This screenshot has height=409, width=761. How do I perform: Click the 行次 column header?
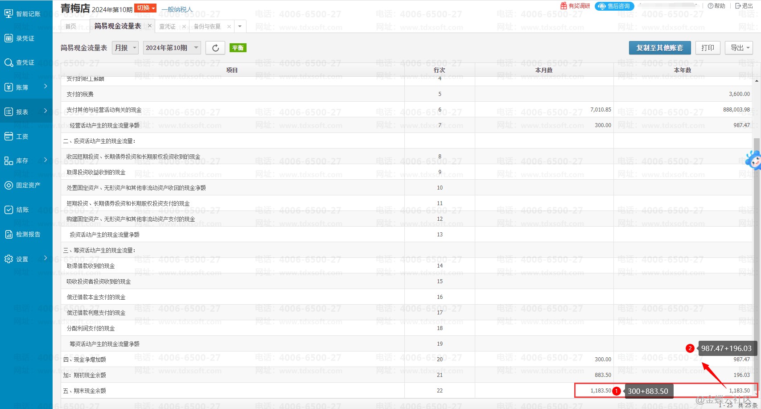coord(440,70)
